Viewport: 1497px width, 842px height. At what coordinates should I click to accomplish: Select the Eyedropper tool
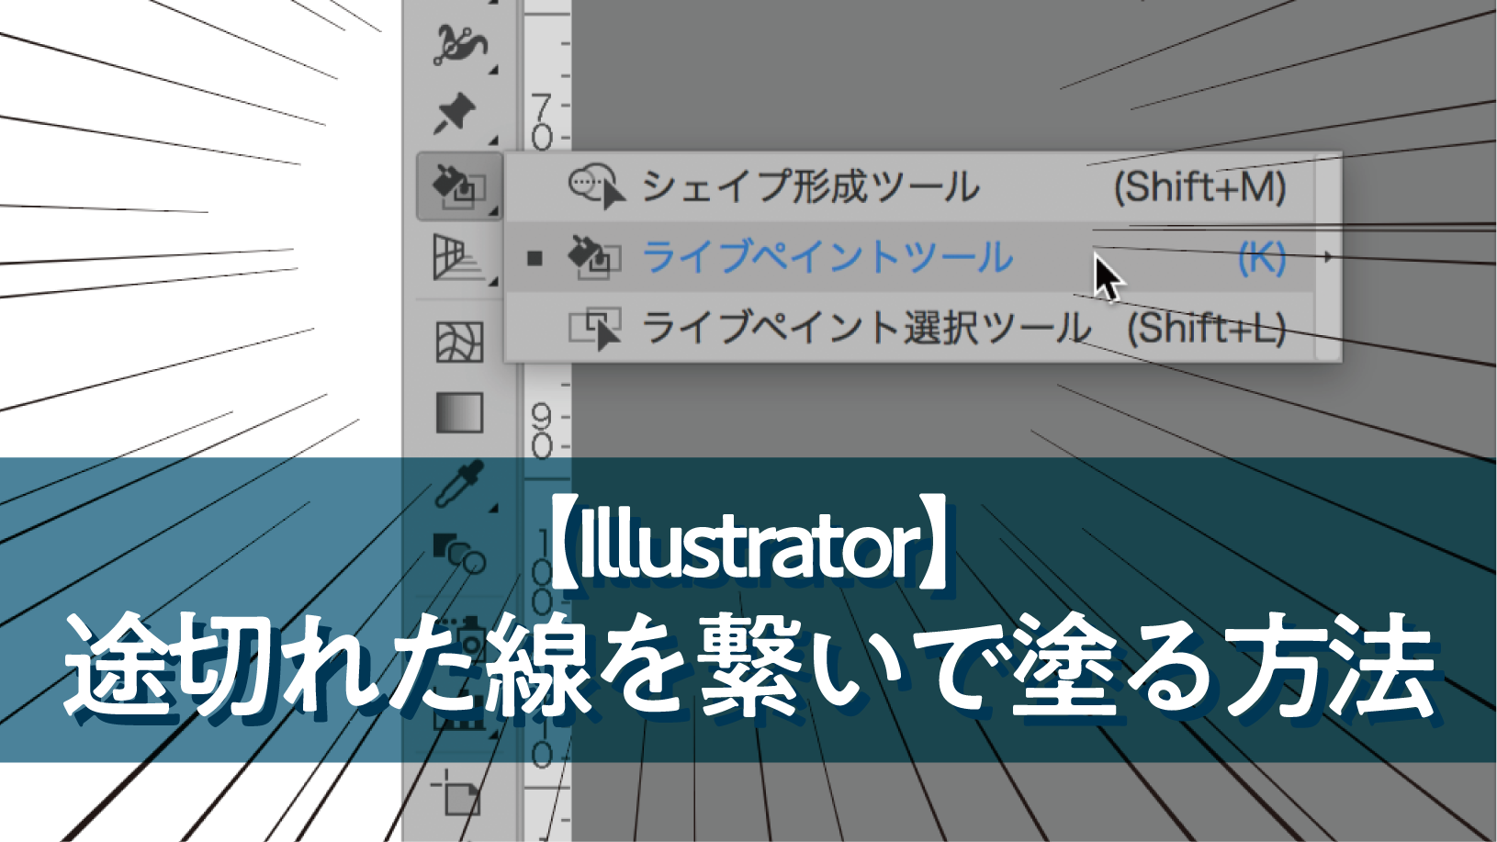pyautogui.click(x=458, y=484)
